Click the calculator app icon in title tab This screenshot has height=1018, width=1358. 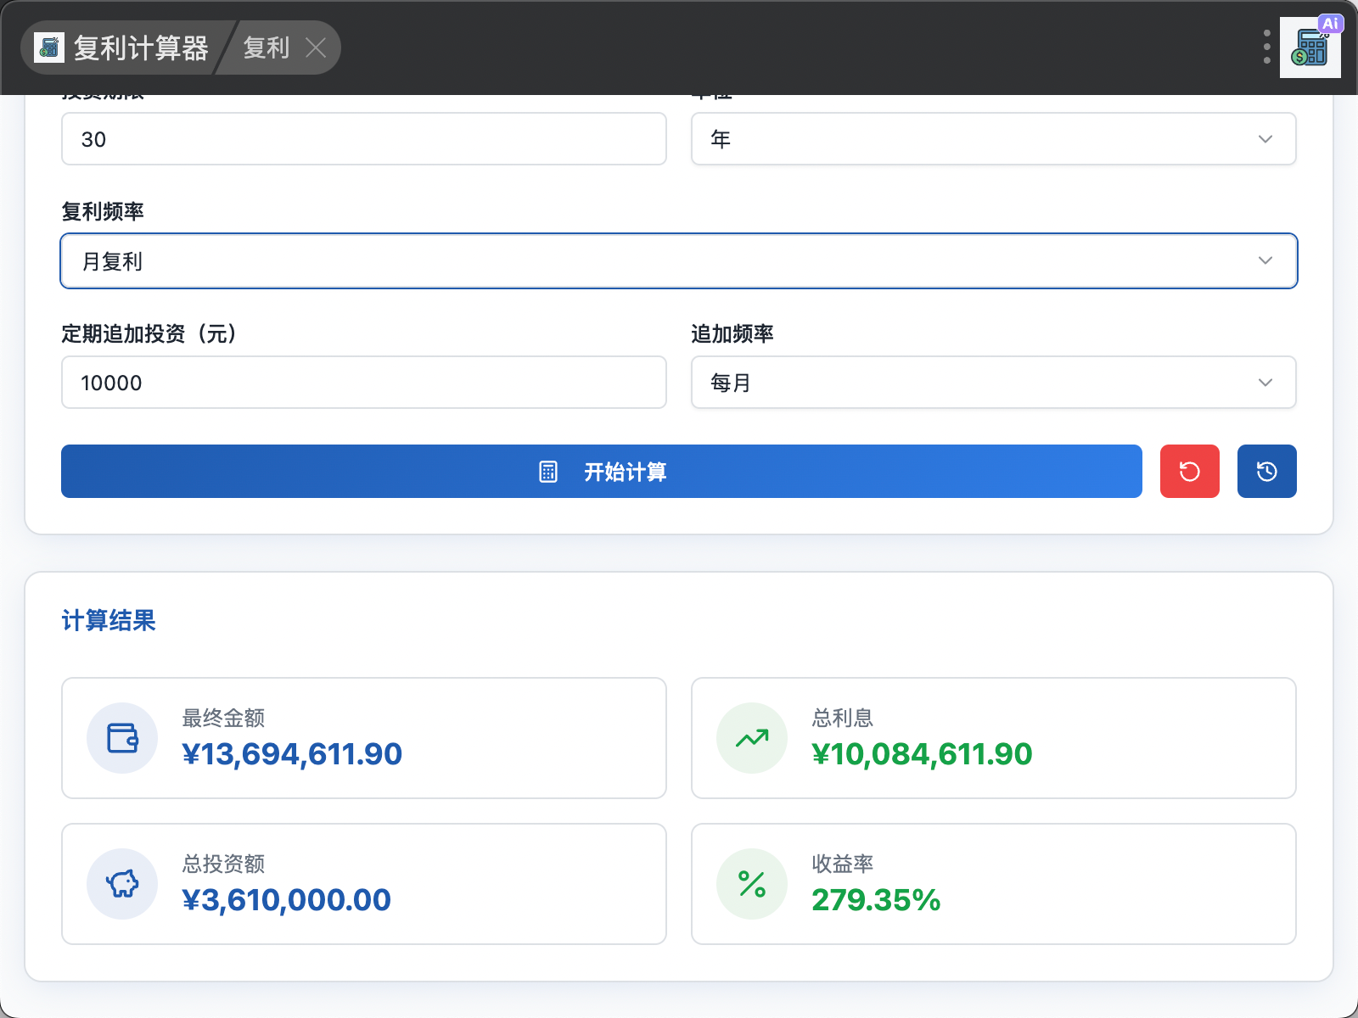[x=49, y=48]
